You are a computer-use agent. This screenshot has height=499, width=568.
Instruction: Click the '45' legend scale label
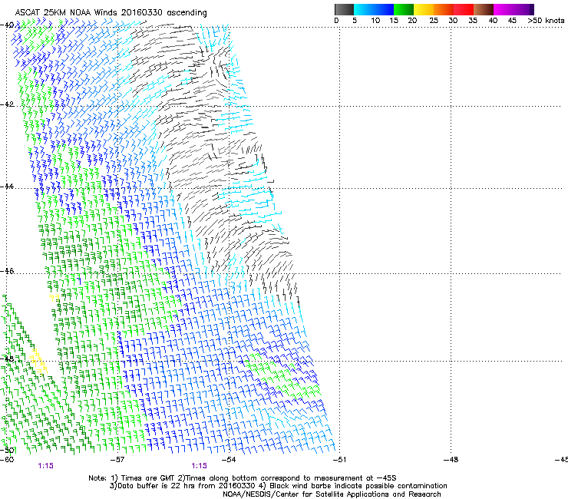(x=512, y=21)
